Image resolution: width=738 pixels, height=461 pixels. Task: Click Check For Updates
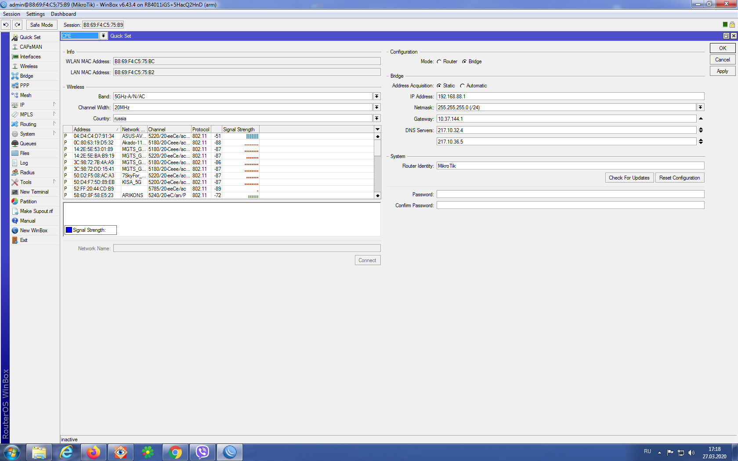click(629, 178)
